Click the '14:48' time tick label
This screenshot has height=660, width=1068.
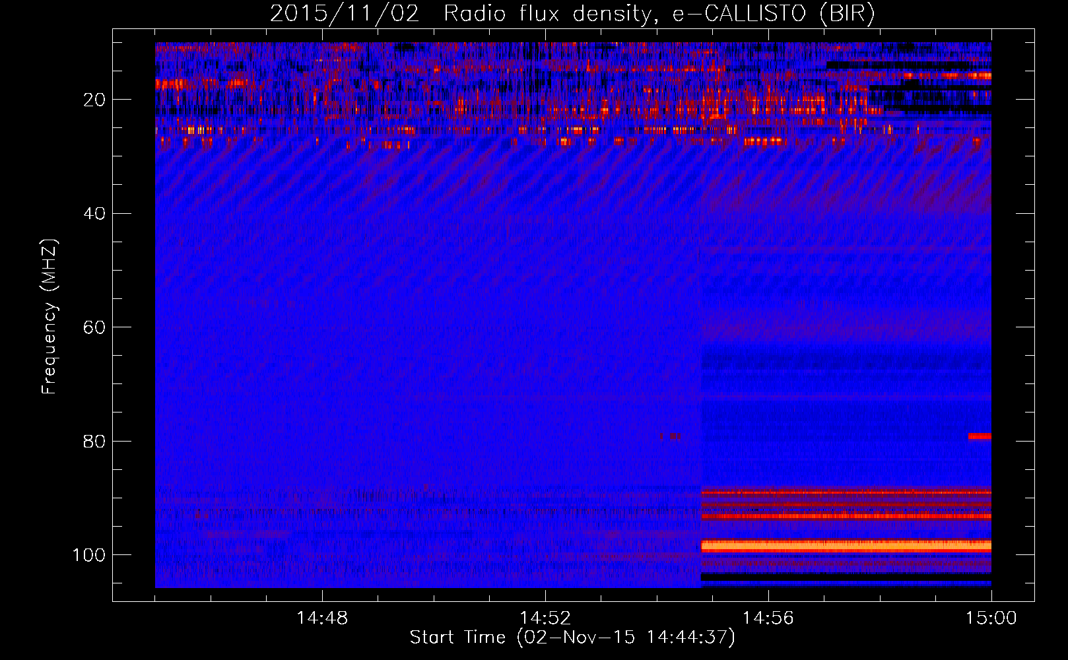pyautogui.click(x=322, y=618)
